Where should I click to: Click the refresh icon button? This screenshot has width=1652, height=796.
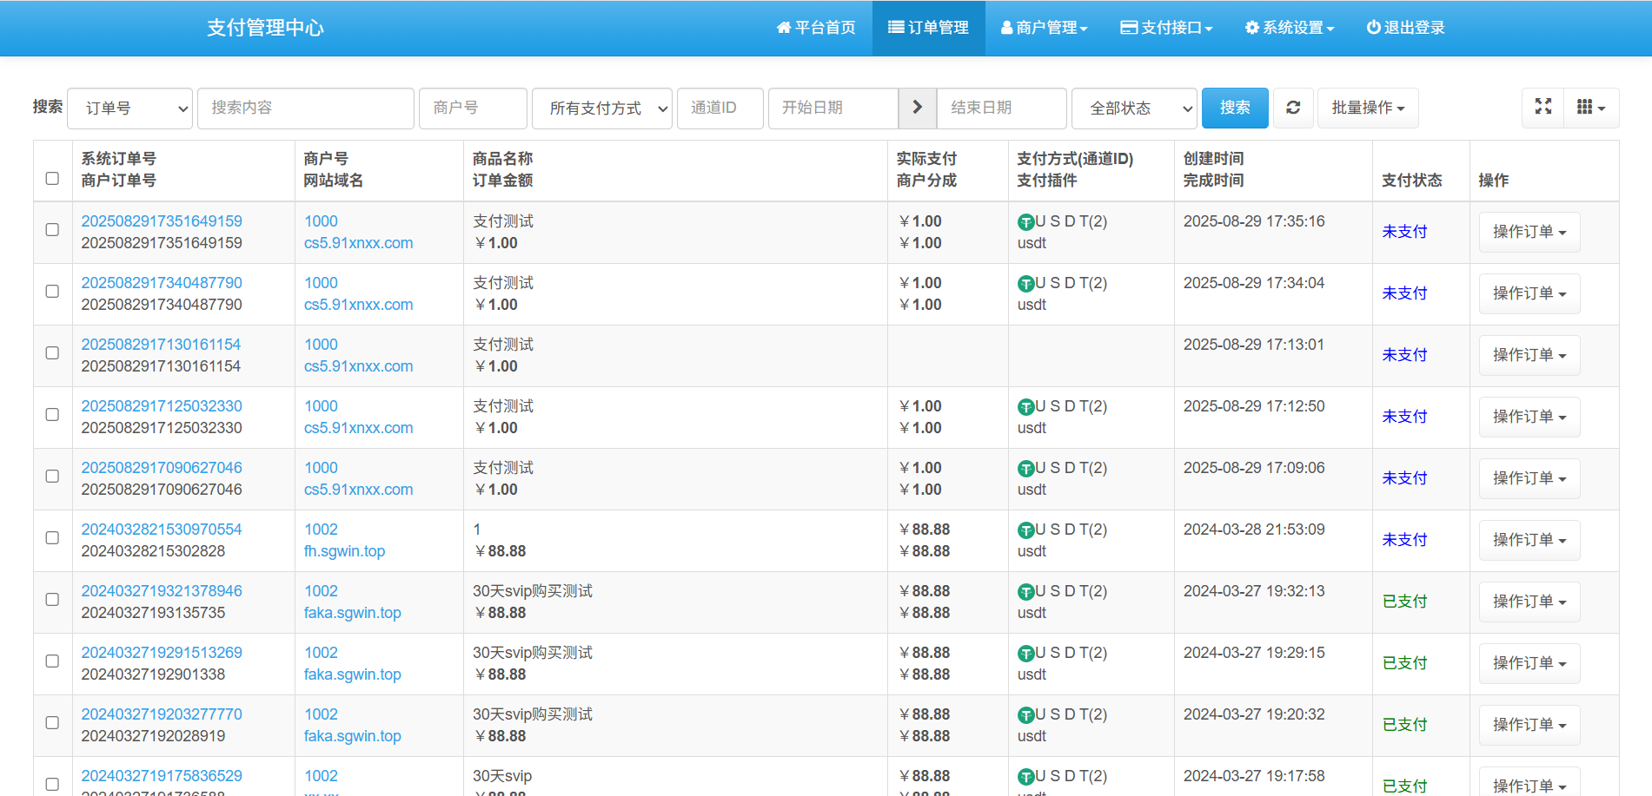pos(1293,108)
